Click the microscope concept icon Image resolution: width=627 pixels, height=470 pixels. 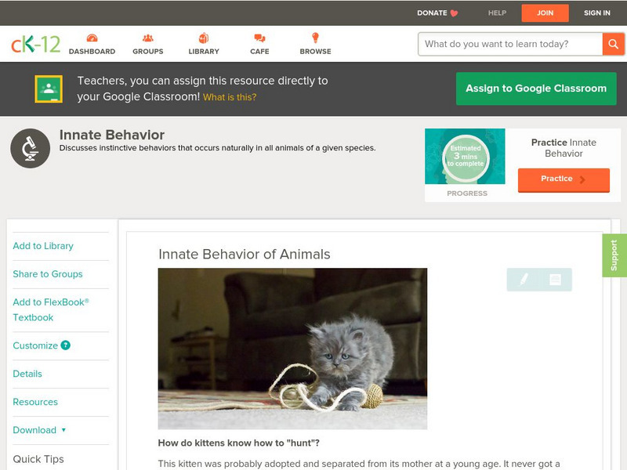pyautogui.click(x=30, y=148)
